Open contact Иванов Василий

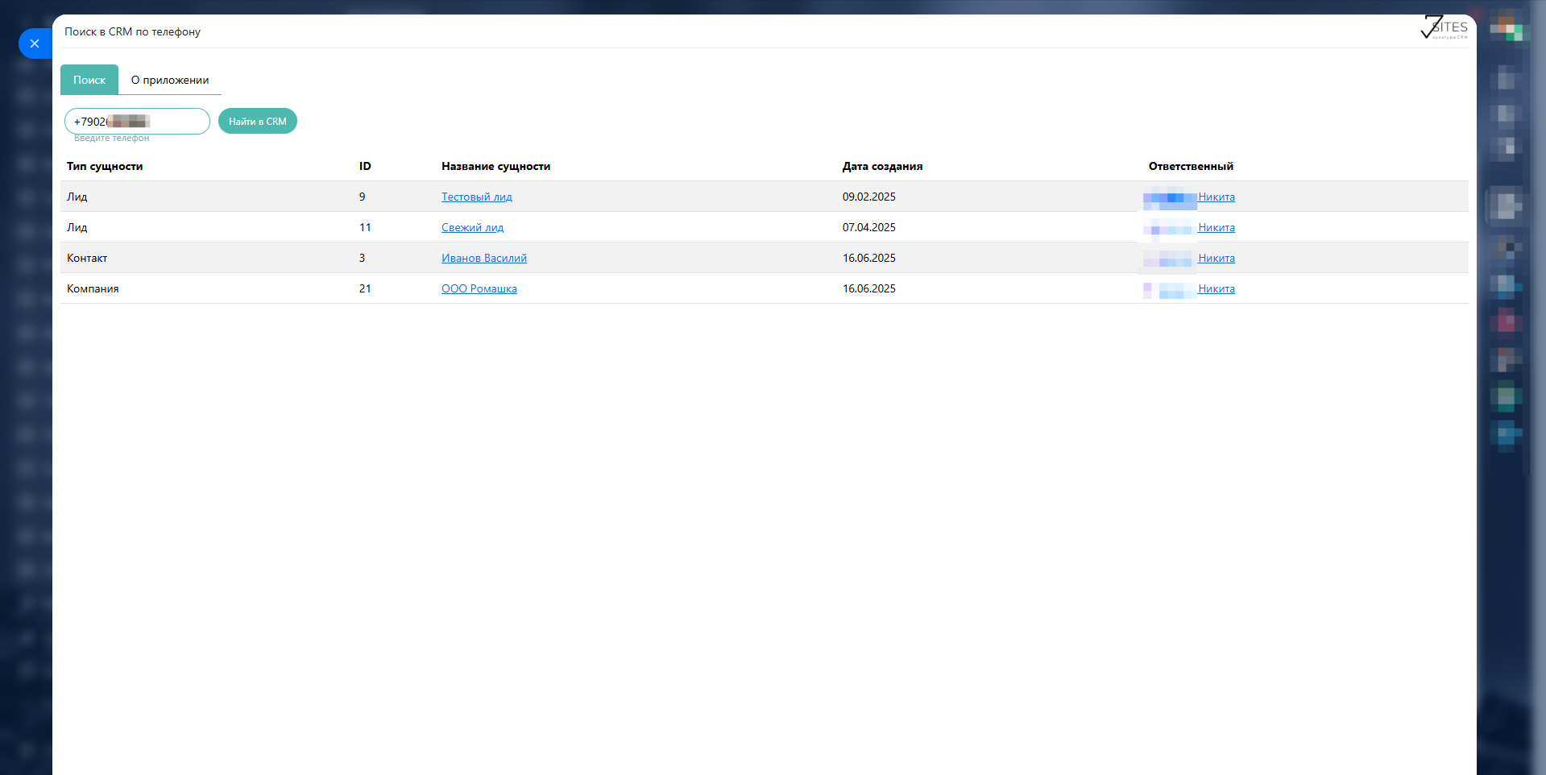[483, 258]
